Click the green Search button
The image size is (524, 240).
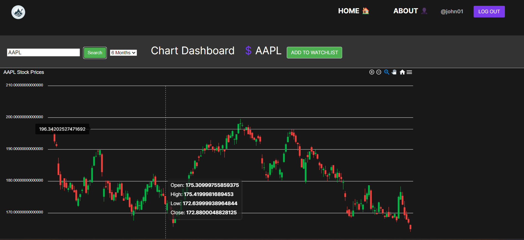coord(95,53)
